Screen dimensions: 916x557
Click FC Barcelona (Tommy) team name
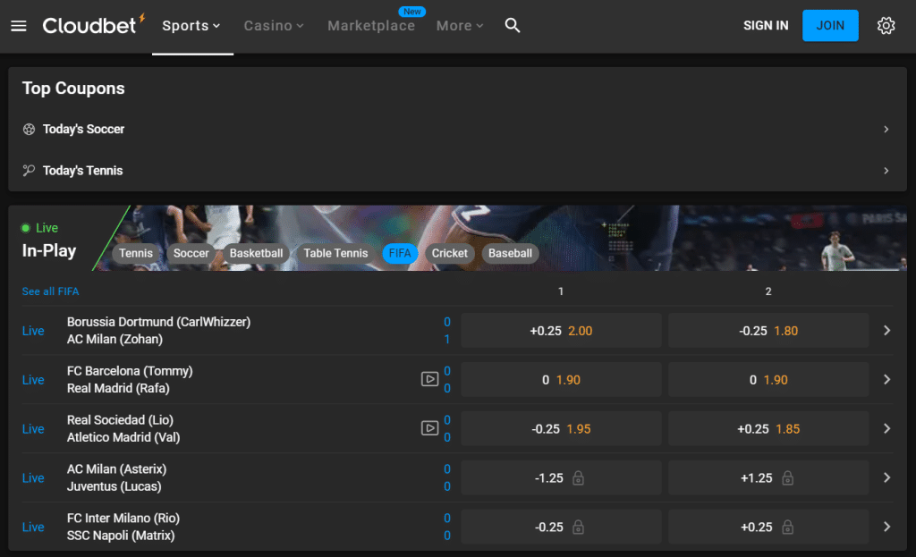click(x=130, y=371)
